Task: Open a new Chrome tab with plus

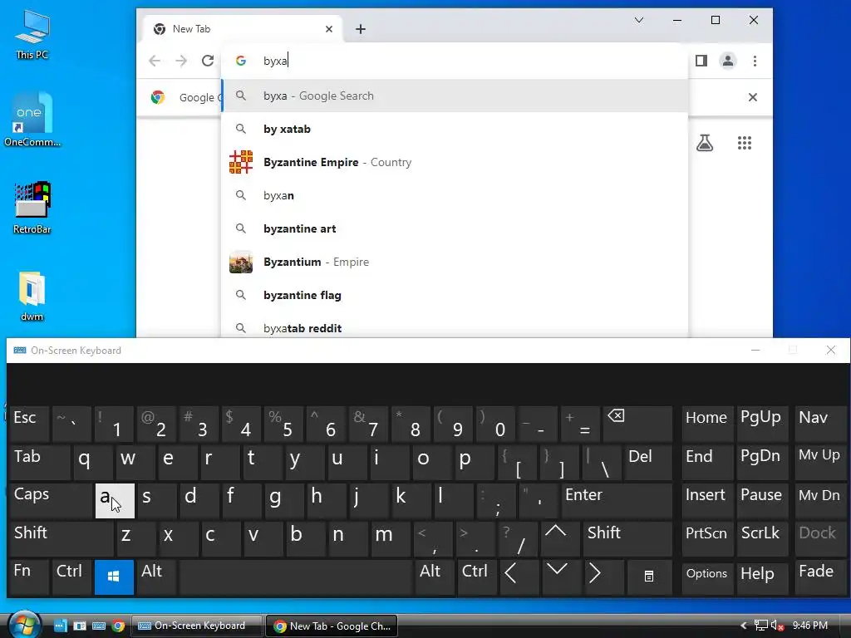Action: (x=361, y=29)
